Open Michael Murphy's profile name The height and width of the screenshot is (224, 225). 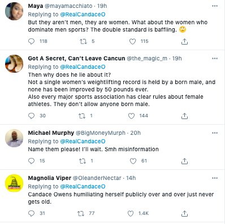click(51, 133)
